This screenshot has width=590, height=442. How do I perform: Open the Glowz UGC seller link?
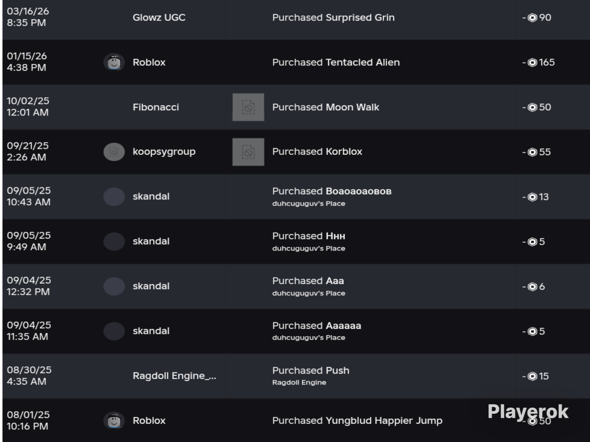pos(159,18)
